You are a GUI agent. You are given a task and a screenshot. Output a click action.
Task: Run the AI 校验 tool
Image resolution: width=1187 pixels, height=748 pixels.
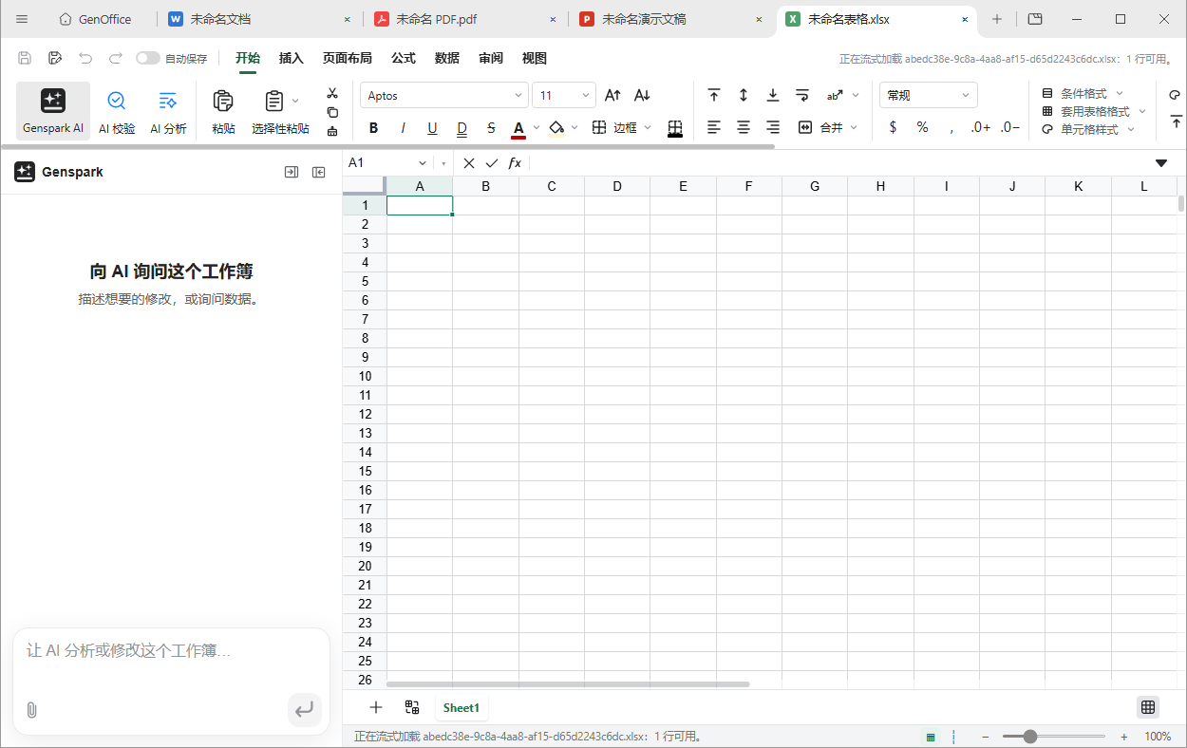pyautogui.click(x=117, y=111)
